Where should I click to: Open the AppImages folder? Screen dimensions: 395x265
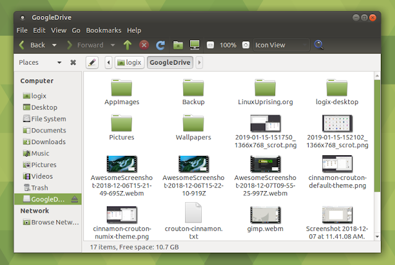(122, 92)
